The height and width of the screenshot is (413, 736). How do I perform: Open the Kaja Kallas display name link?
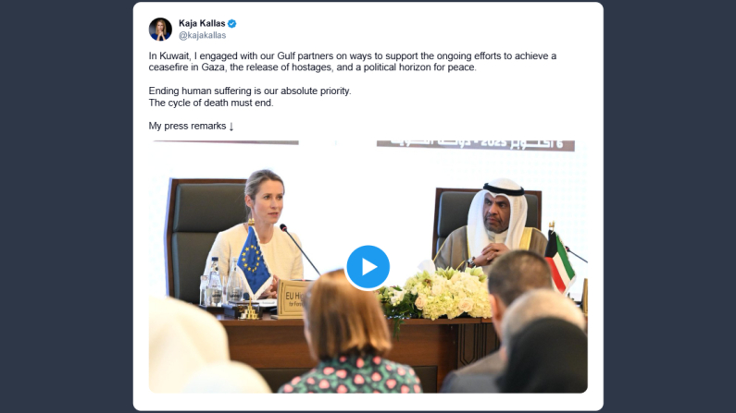pos(202,23)
